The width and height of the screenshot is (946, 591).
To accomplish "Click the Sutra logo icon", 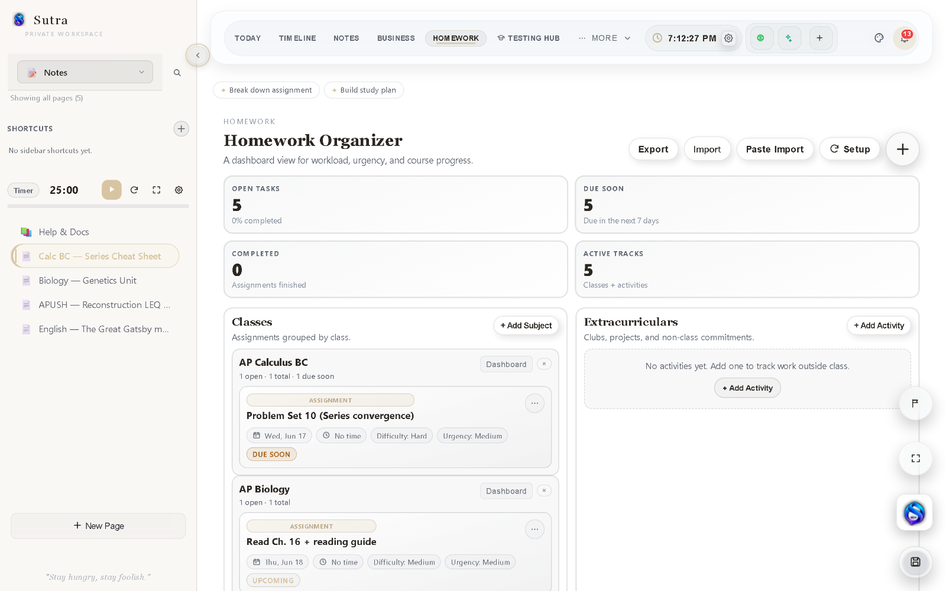I will [x=19, y=20].
